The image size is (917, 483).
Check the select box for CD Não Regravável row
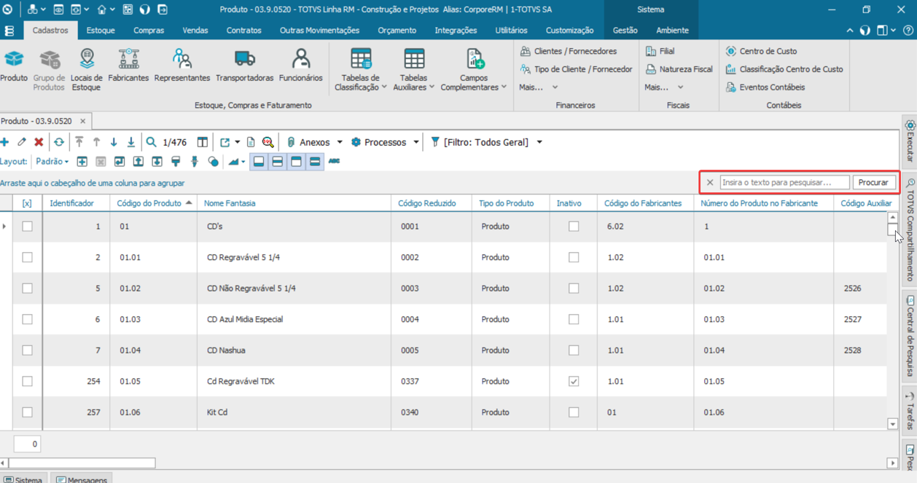click(27, 288)
